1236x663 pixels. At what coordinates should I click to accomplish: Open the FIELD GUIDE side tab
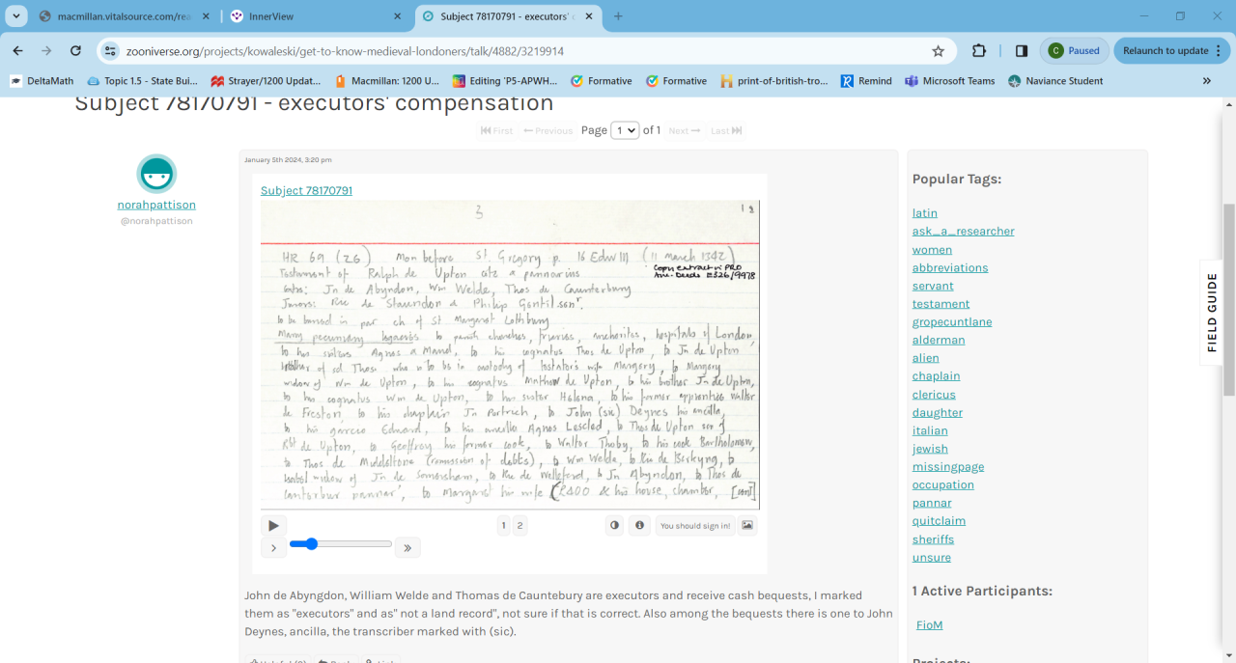click(x=1212, y=313)
